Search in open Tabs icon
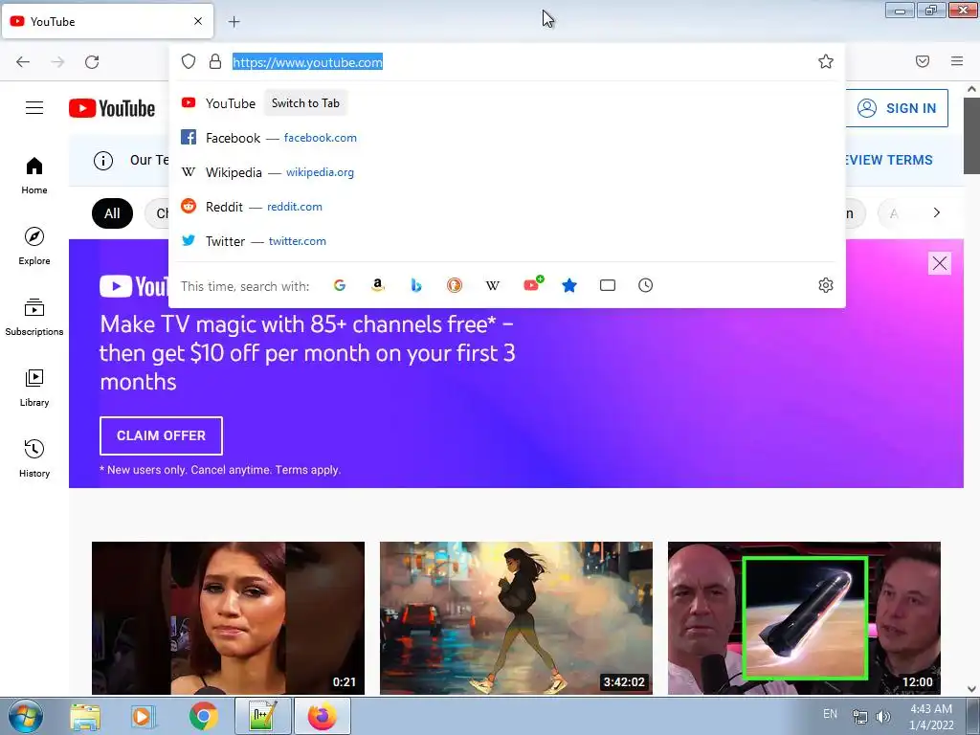The width and height of the screenshot is (980, 735). pyautogui.click(x=608, y=285)
